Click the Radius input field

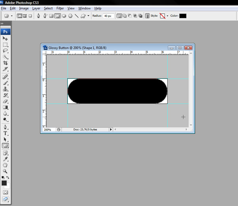[x=109, y=16]
